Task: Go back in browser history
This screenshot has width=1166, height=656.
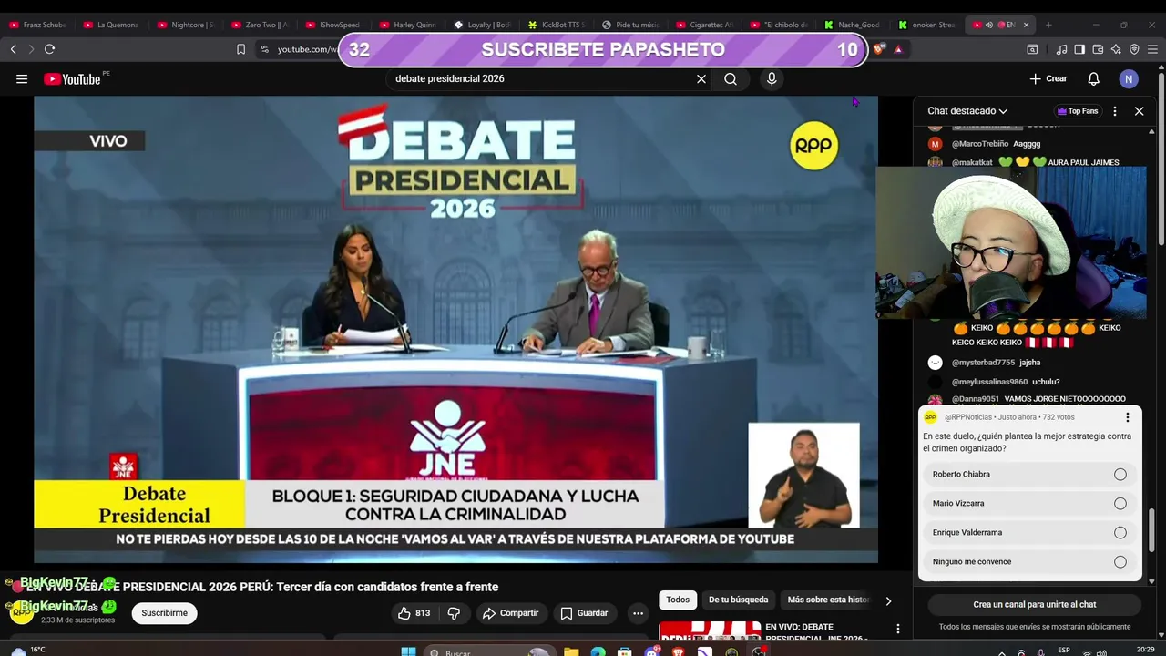Action: click(13, 49)
